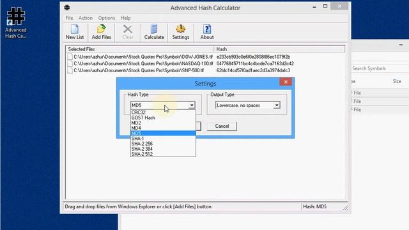This screenshot has height=230, width=409.
Task: Click the SNP-500.tlf file path
Action: [x=139, y=70]
